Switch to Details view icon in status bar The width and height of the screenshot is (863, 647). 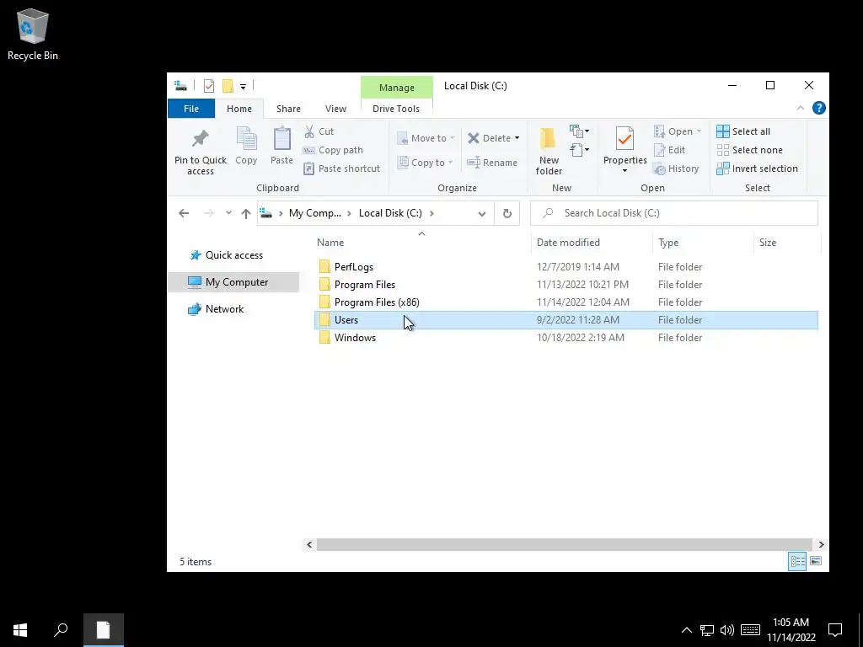point(797,561)
